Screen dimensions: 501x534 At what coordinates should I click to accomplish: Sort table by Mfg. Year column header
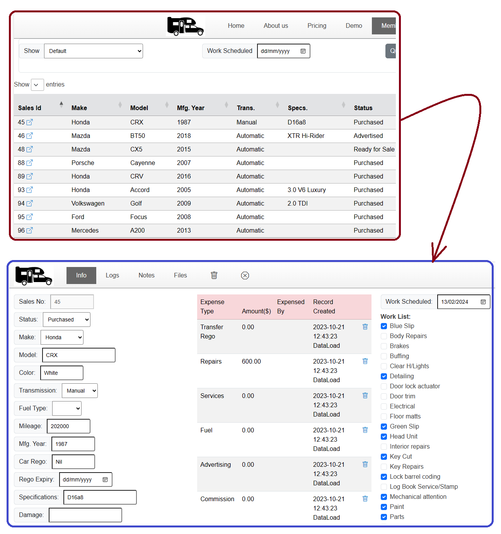click(191, 108)
